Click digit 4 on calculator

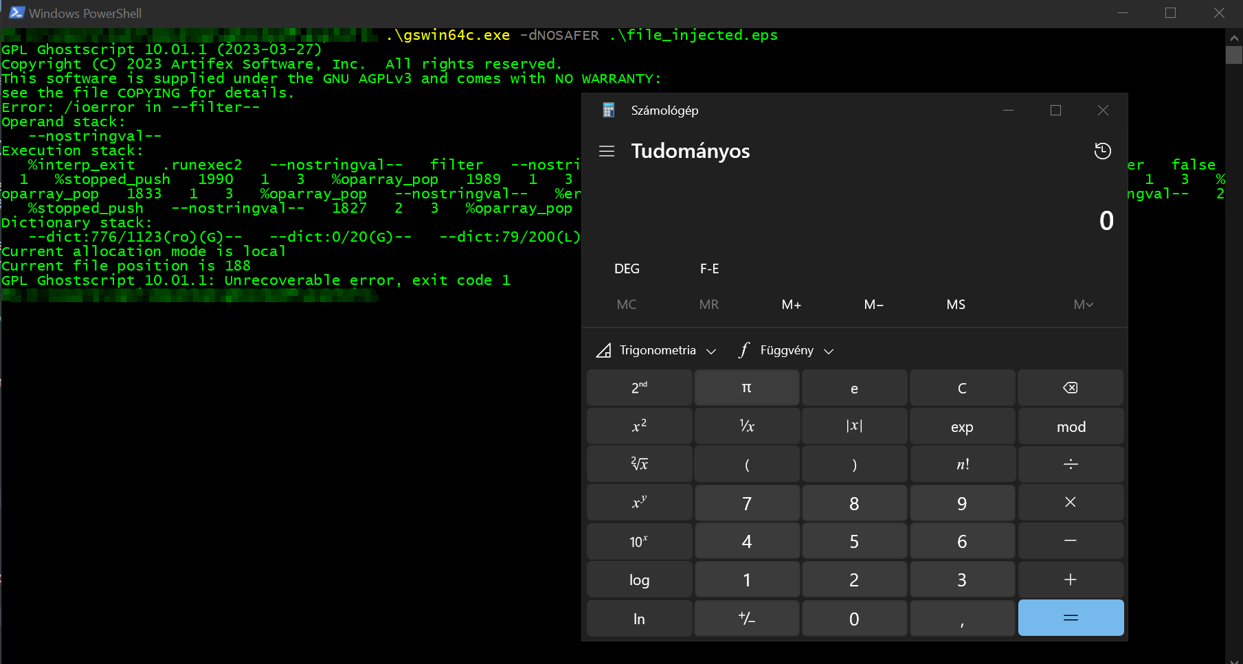[747, 541]
